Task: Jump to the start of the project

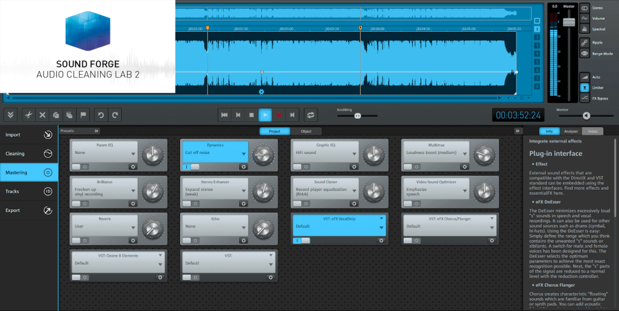Action: (225, 115)
